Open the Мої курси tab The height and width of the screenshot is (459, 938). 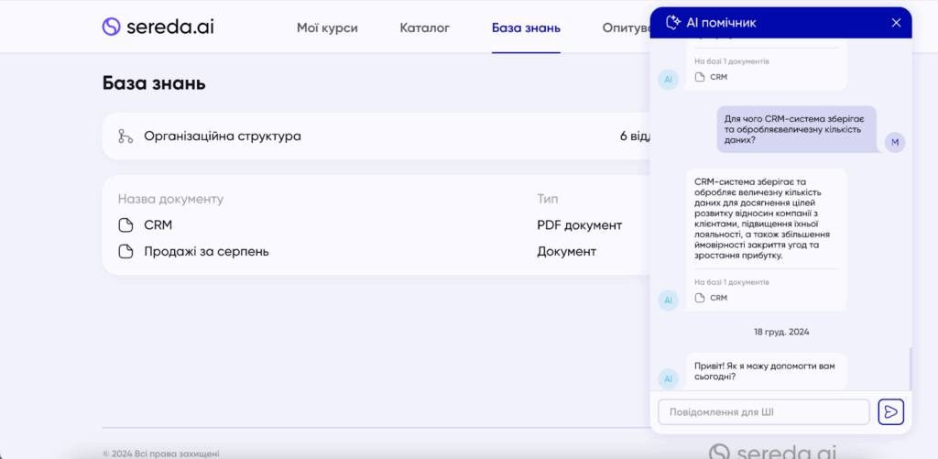(x=327, y=27)
